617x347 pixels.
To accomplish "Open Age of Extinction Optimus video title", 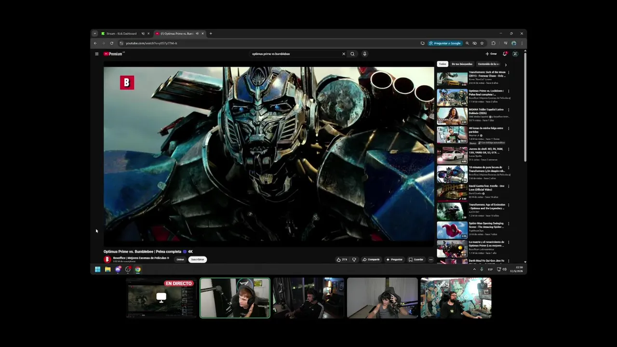I will [487, 207].
